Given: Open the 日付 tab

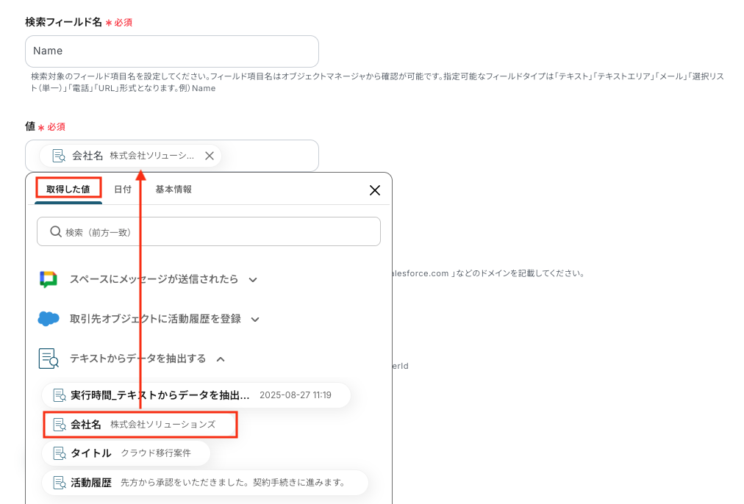Looking at the screenshot, I should tap(123, 189).
